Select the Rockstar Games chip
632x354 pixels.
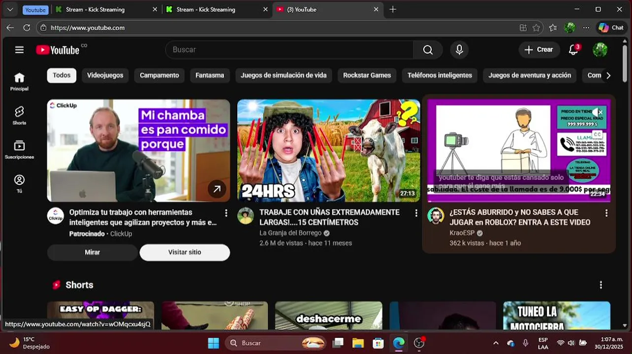coord(367,75)
